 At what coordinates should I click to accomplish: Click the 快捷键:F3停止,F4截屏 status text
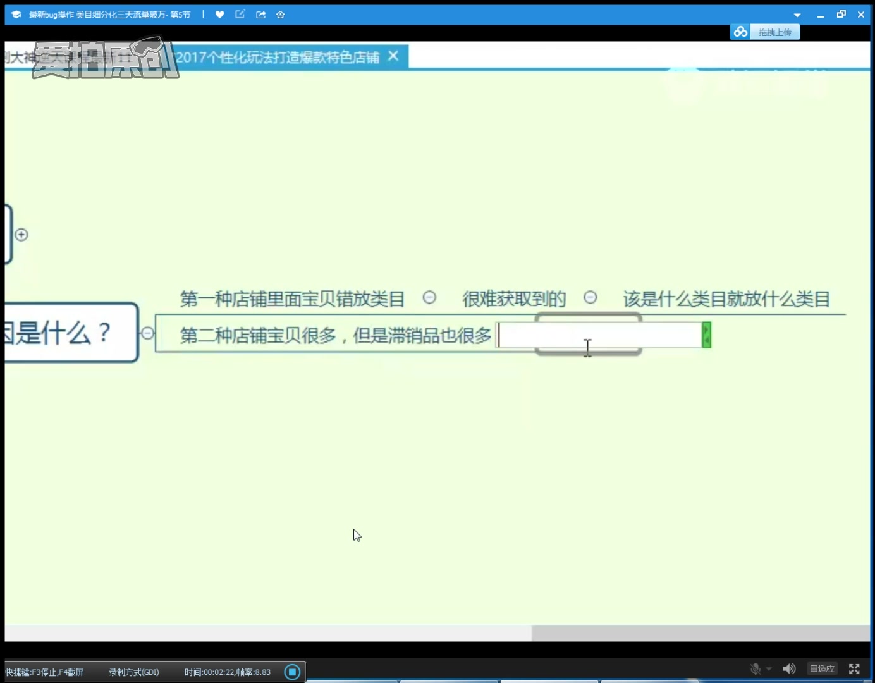(45, 672)
